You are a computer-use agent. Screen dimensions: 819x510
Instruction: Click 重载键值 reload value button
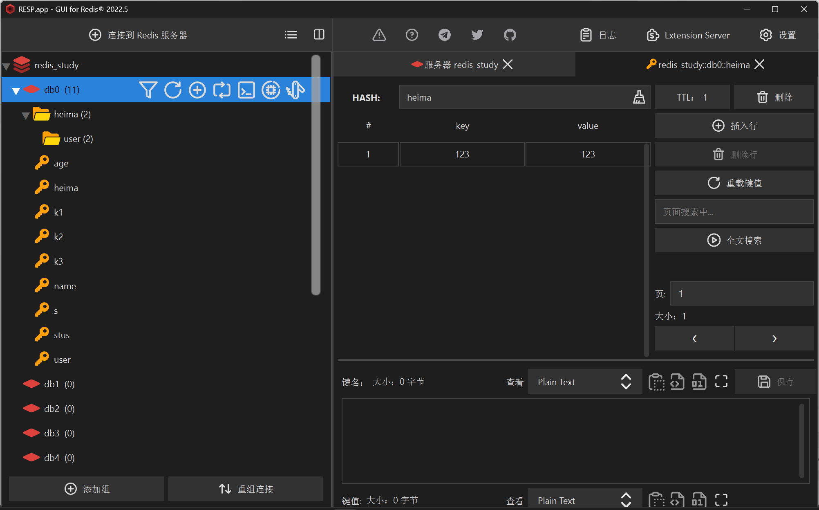point(734,183)
